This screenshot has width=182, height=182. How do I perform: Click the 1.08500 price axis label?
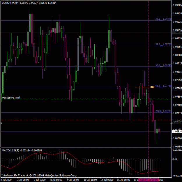click(177, 55)
